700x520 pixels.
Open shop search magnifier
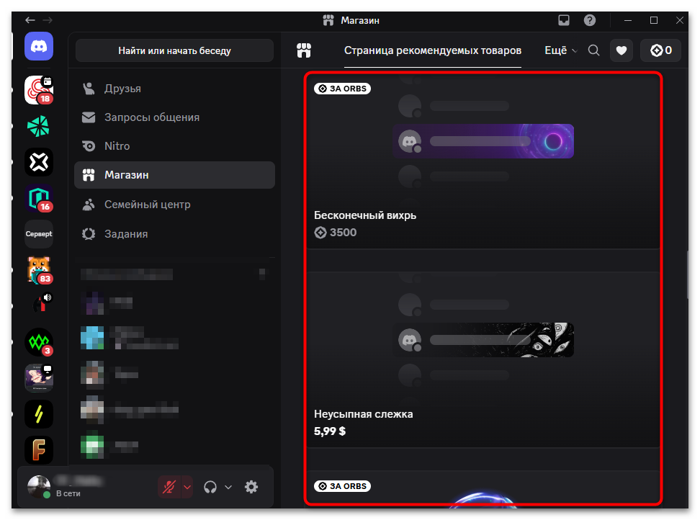coord(593,50)
